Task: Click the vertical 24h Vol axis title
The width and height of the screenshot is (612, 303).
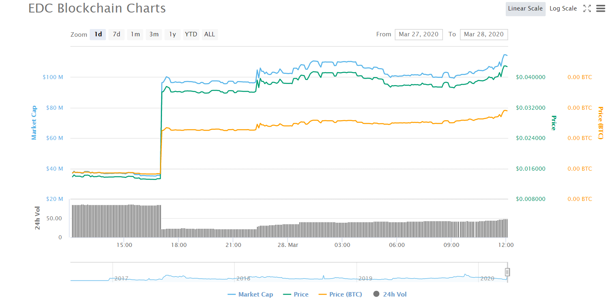Action: point(37,218)
